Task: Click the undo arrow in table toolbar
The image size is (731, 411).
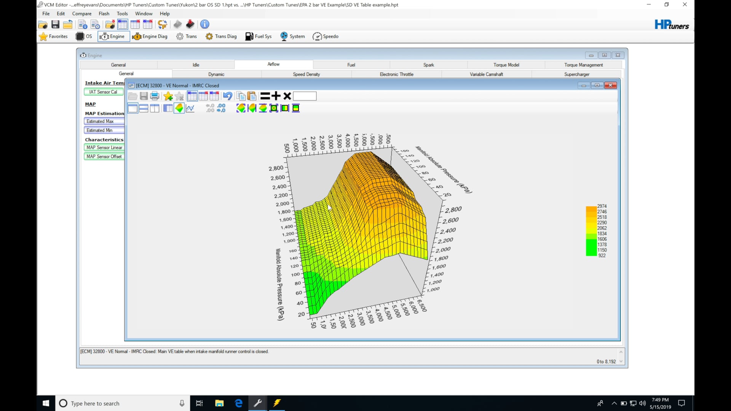Action: tap(228, 96)
